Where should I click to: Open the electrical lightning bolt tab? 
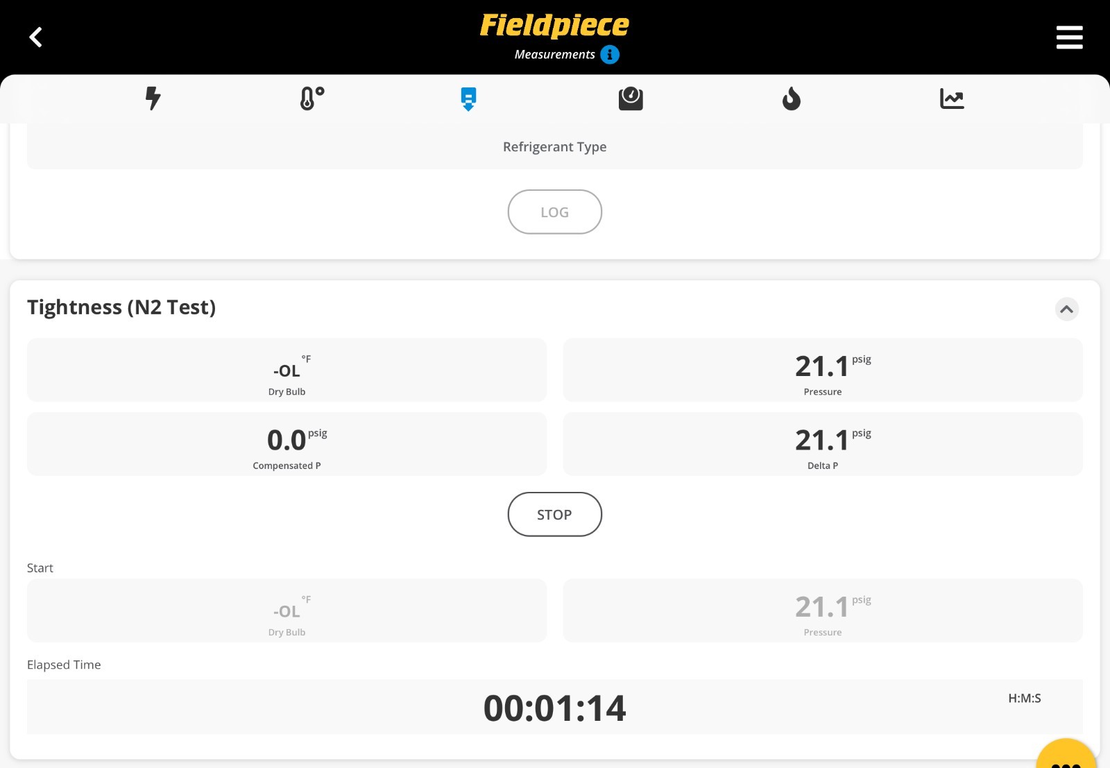tap(153, 99)
